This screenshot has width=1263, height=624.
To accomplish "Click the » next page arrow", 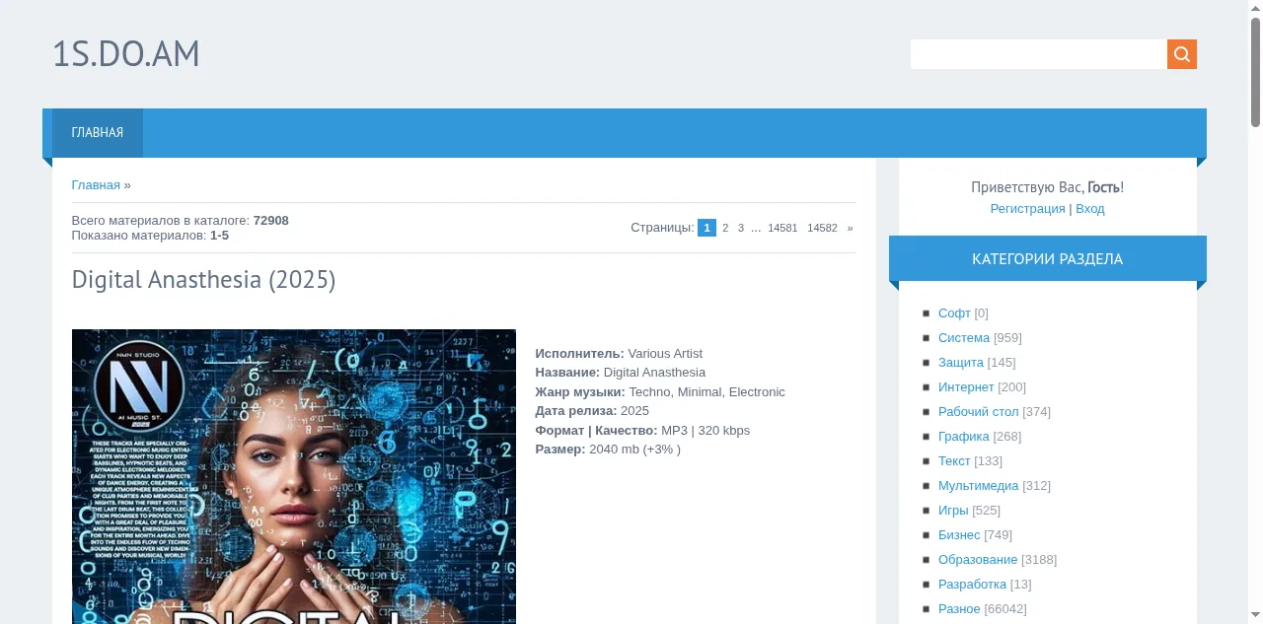I will pos(850,228).
